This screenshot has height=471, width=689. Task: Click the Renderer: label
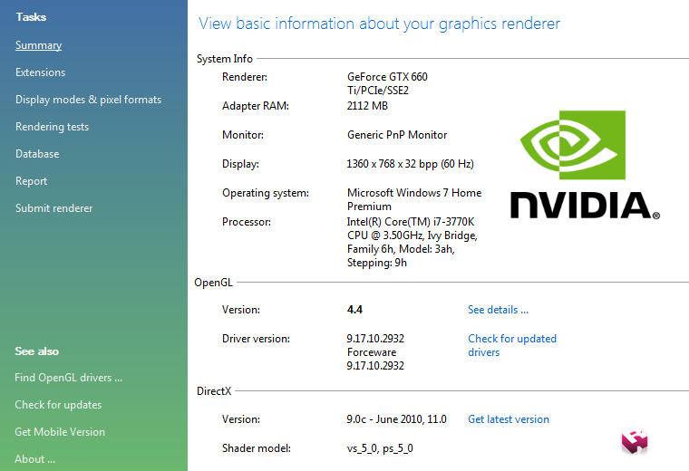pos(245,77)
